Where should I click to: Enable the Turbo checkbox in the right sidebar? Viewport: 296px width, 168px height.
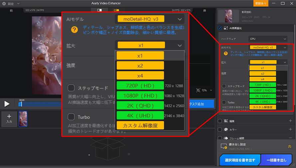[x=224, y=102]
